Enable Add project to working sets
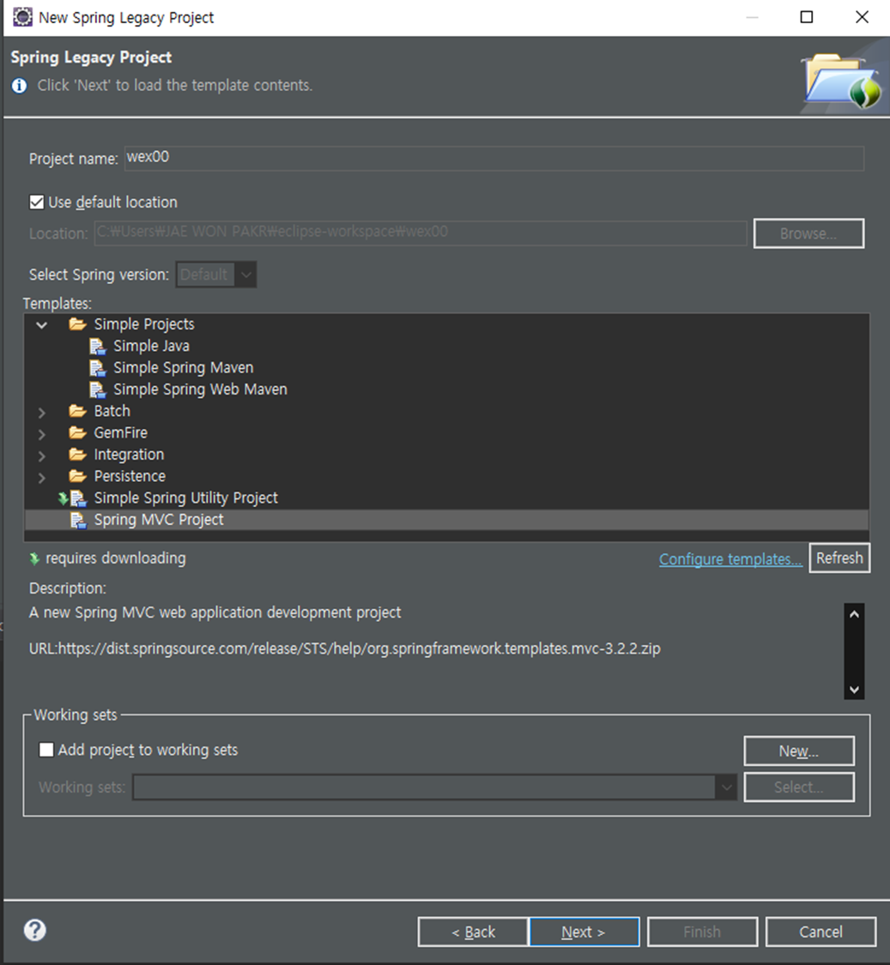Viewport: 890px width, 965px height. tap(46, 750)
